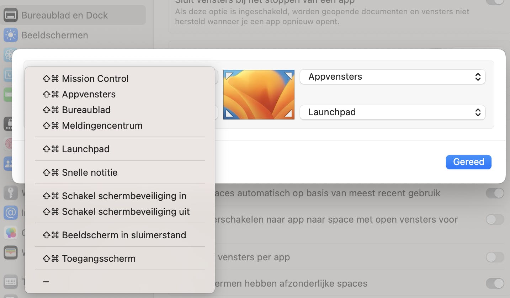Image resolution: width=510 pixels, height=298 pixels.
Task: Open the Launchpad hot corner dropdown
Action: click(x=392, y=112)
